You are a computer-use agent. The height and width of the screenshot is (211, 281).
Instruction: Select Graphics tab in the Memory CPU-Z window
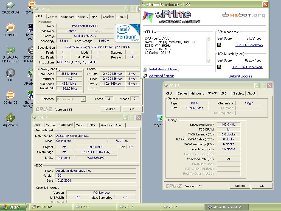(238, 93)
